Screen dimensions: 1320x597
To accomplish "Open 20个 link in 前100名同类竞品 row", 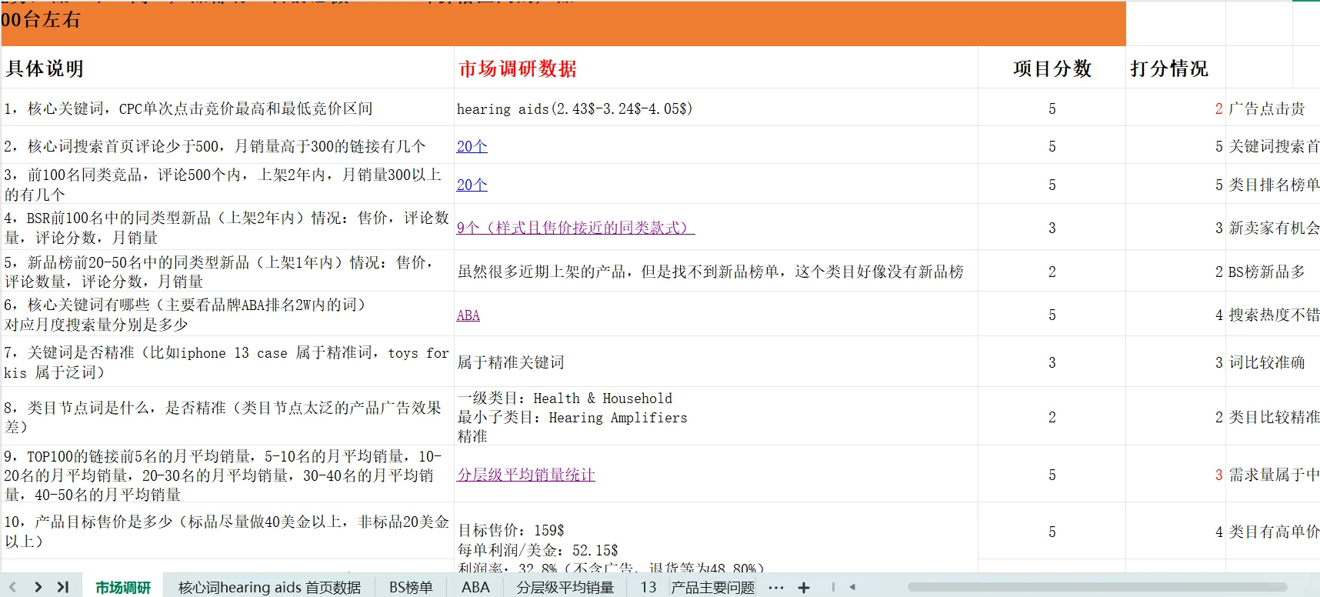I will [x=472, y=185].
